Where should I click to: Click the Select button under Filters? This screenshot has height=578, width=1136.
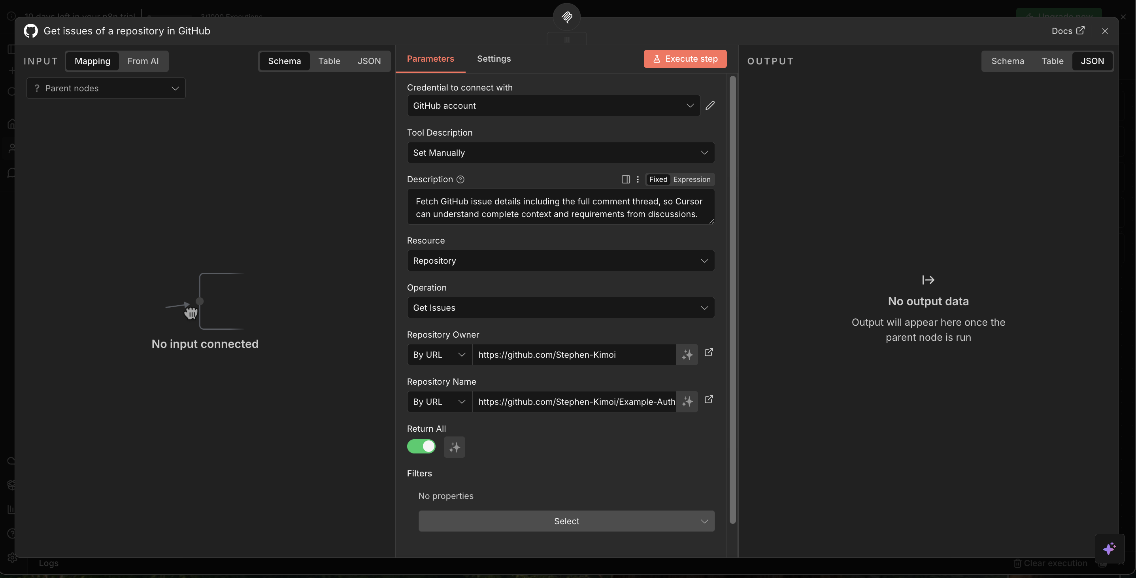pos(566,521)
